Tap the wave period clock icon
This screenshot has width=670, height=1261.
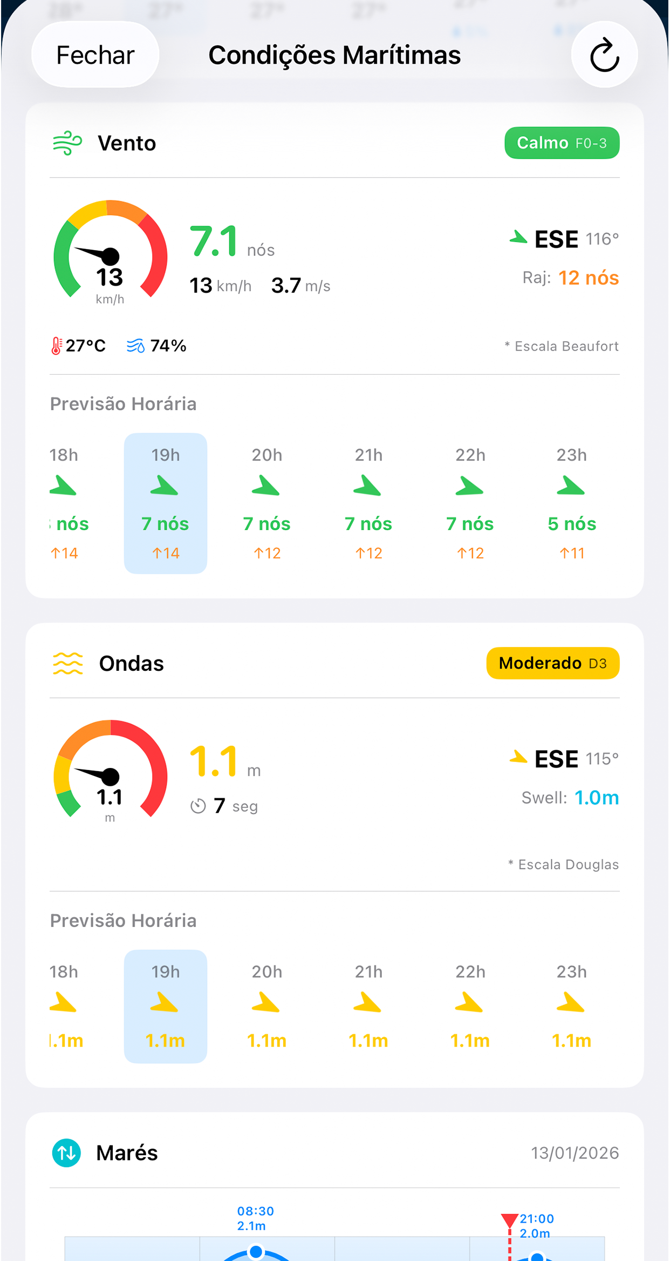(198, 806)
